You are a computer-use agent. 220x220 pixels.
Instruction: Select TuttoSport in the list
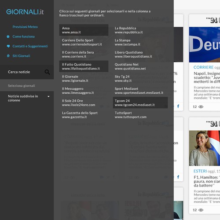(x=140, y=115)
